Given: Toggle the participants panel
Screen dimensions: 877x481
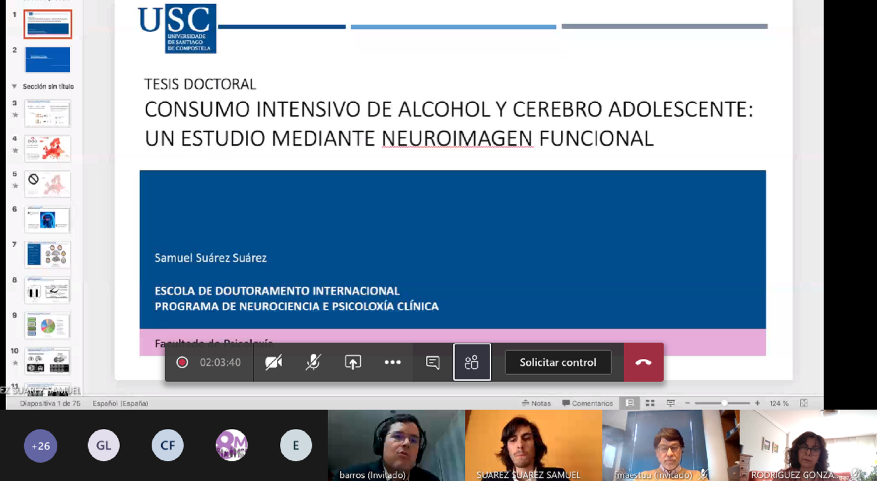Looking at the screenshot, I should coord(472,362).
